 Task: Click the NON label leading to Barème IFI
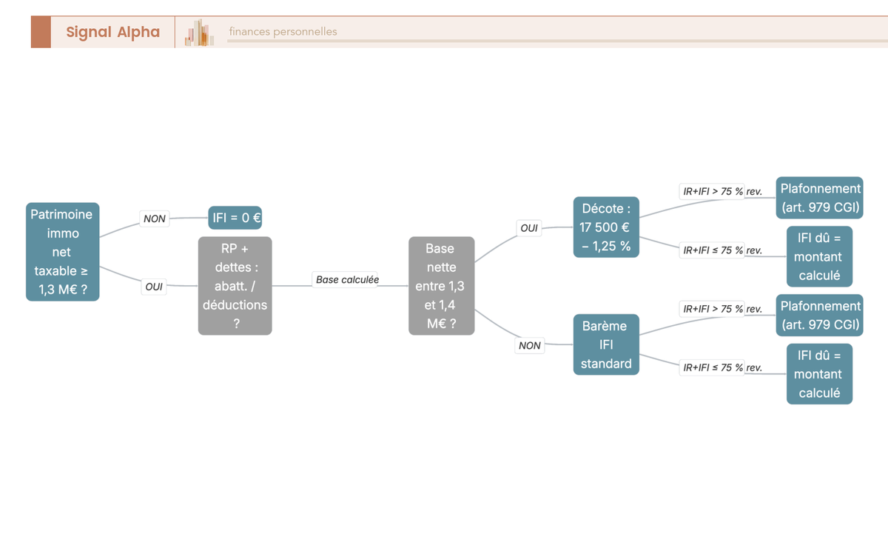[530, 345]
